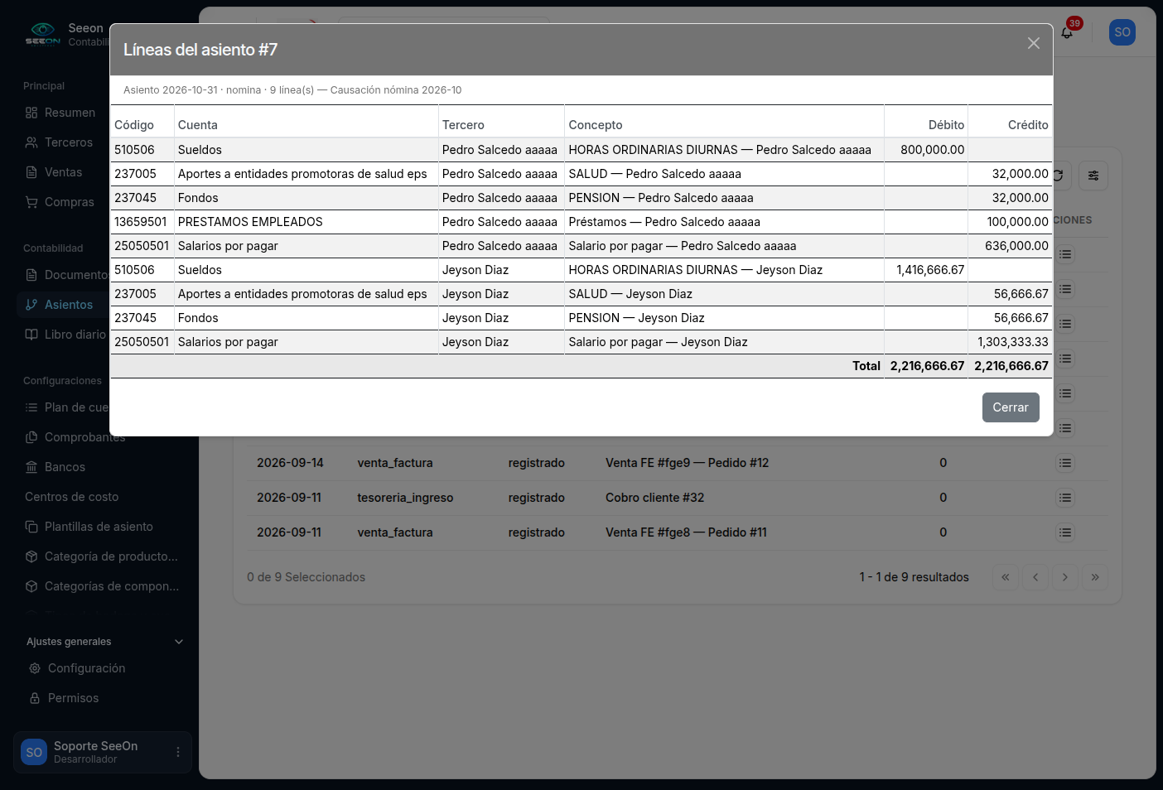
Task: Go to the next results page
Action: 1065,577
